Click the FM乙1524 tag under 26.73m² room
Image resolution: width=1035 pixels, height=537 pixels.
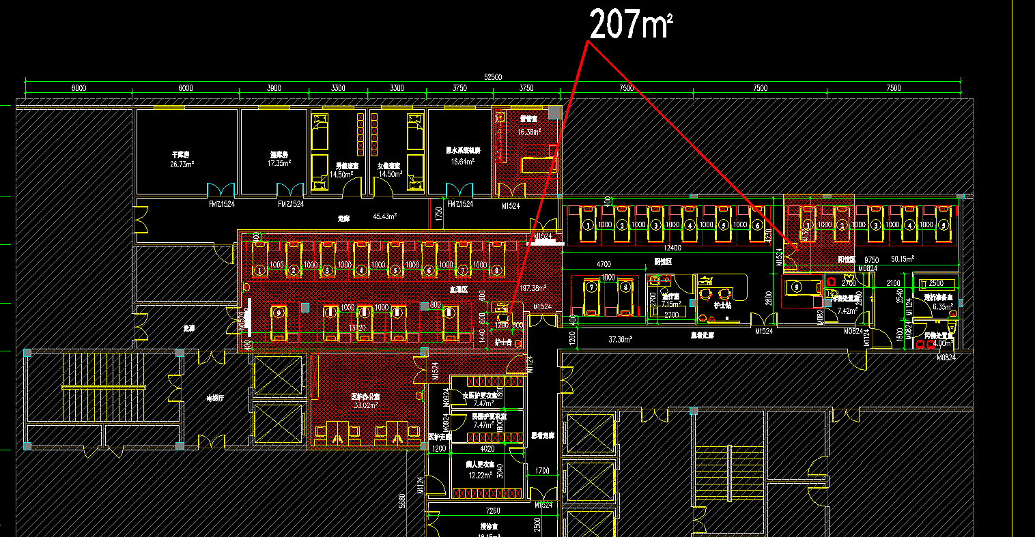222,204
